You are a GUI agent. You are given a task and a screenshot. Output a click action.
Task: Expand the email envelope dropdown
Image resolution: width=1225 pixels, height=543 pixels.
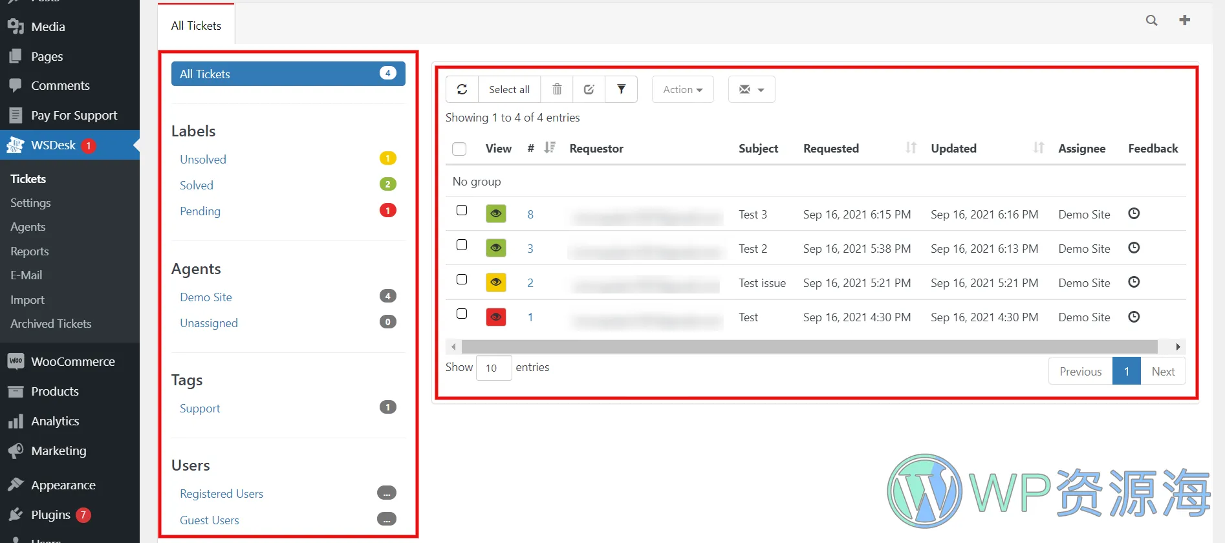coord(751,89)
